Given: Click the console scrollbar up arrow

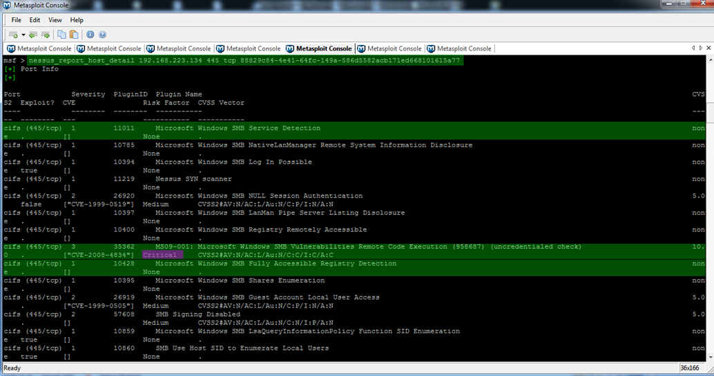Looking at the screenshot, I should [710, 59].
